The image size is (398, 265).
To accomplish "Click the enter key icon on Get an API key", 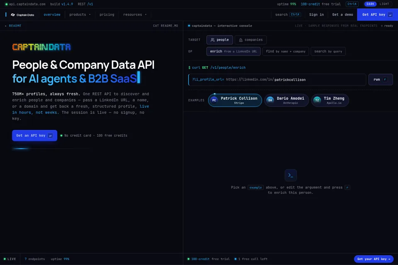I will (50, 136).
